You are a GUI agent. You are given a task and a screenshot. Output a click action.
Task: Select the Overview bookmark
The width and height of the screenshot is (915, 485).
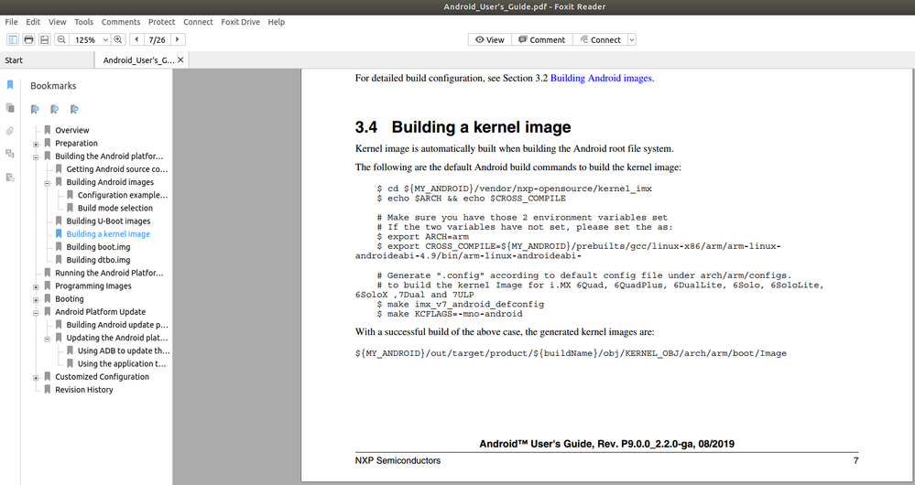[71, 130]
